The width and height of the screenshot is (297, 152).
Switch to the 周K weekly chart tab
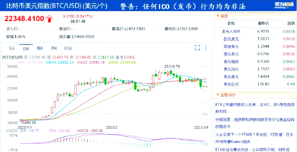(40, 48)
